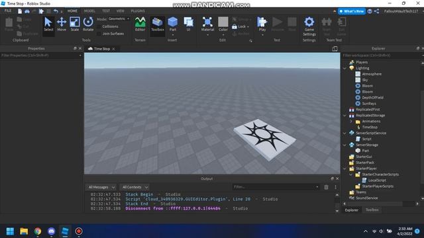Image resolution: width=424 pixels, height=238 pixels.
Task: Open the All Messages dropdown
Action: click(101, 187)
